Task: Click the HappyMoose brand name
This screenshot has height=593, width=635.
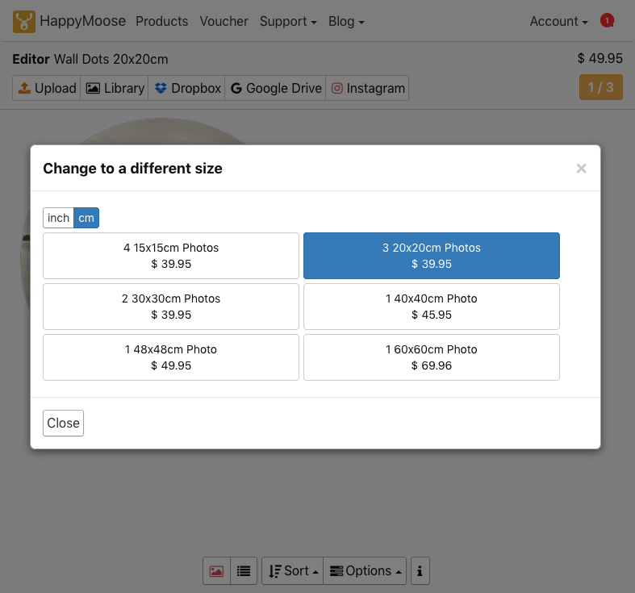Action: pos(82,21)
